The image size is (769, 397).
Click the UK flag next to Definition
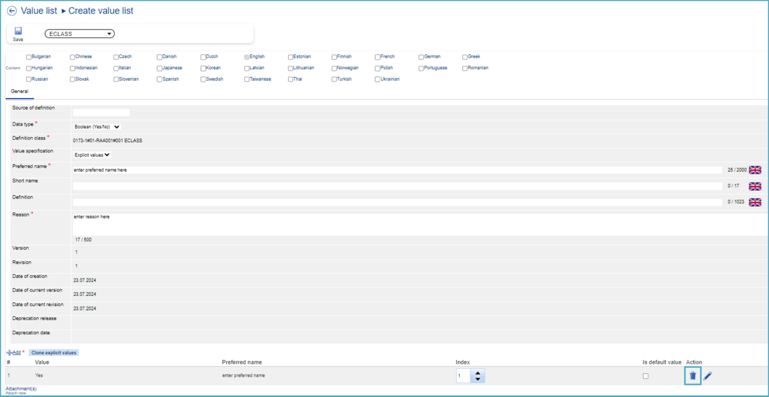click(x=755, y=202)
